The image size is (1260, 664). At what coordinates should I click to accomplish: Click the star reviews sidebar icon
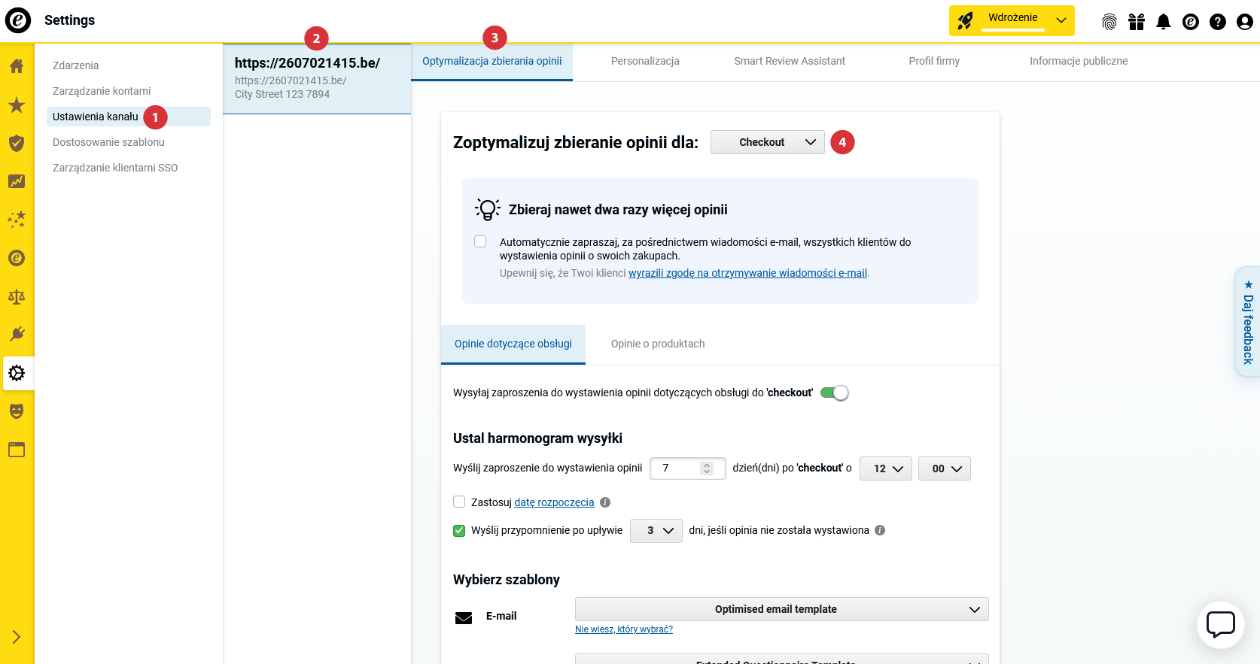[17, 105]
